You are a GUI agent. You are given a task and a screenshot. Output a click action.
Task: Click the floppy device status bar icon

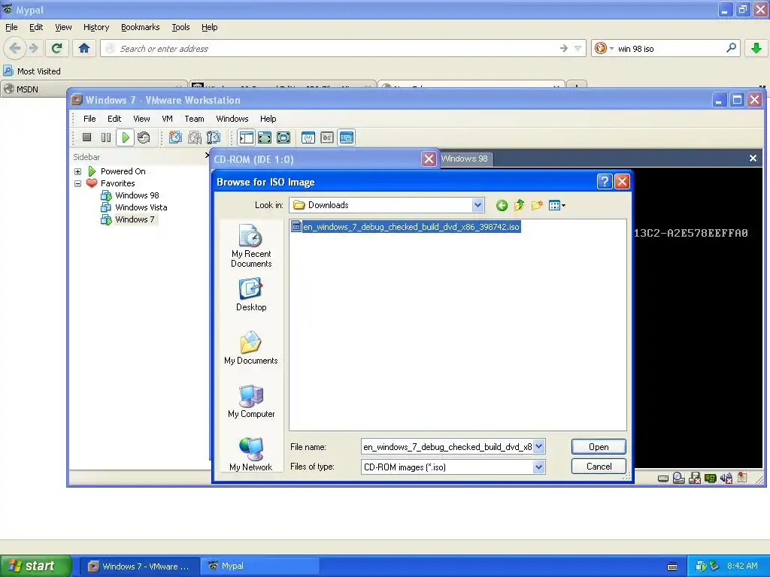694,478
